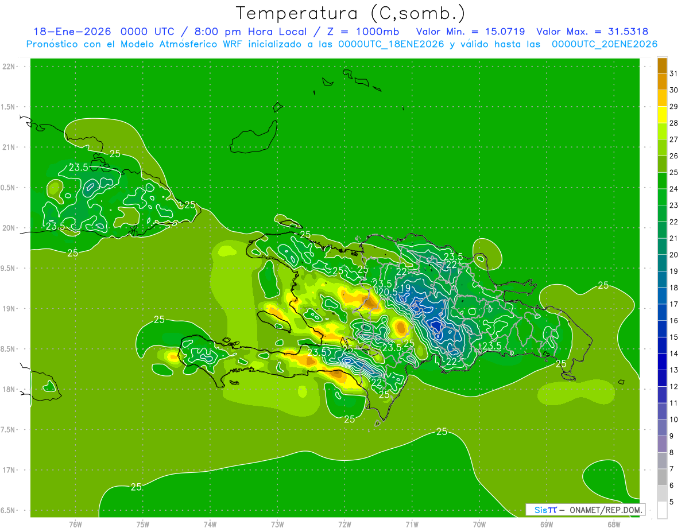Image resolution: width=689 pixels, height=532 pixels.
Task: Click the "69W" longitude axis label
Action: click(x=547, y=525)
